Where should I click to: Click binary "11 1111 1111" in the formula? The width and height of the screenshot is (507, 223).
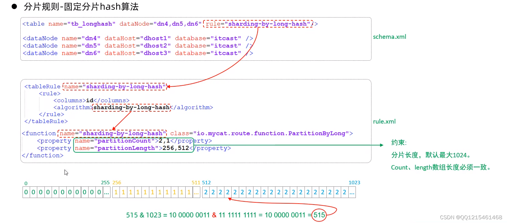(x=237, y=215)
